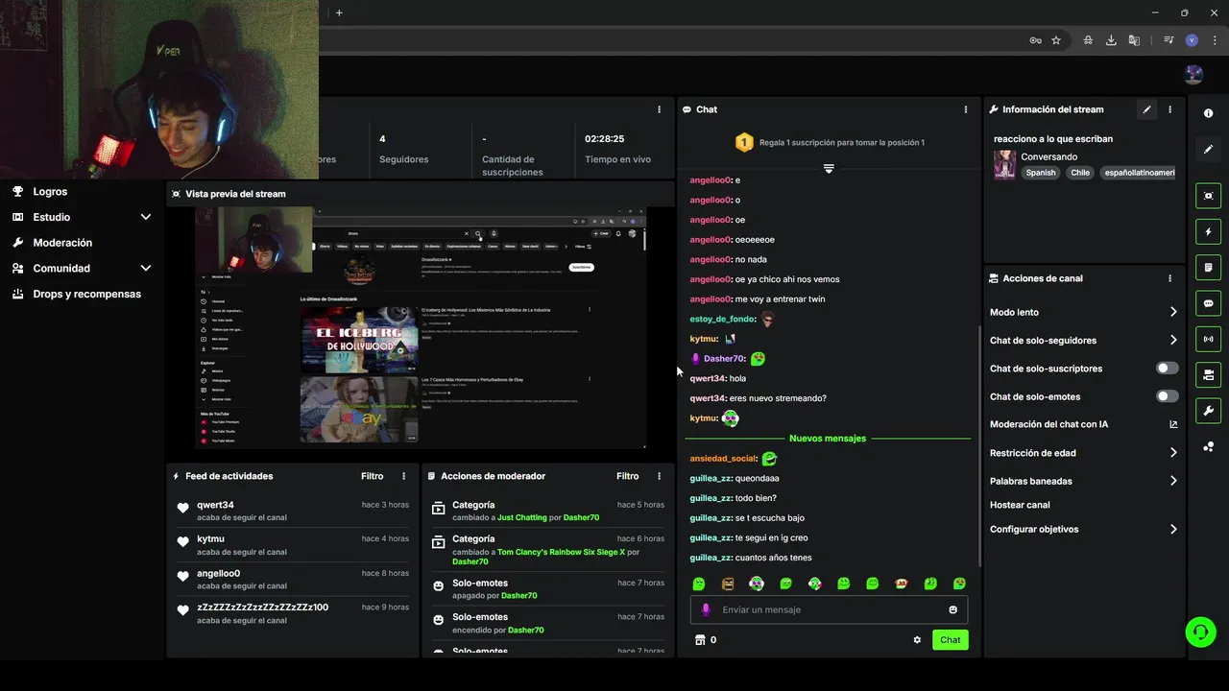Open the emoji picker in the message box
The image size is (1229, 691).
pos(952,609)
